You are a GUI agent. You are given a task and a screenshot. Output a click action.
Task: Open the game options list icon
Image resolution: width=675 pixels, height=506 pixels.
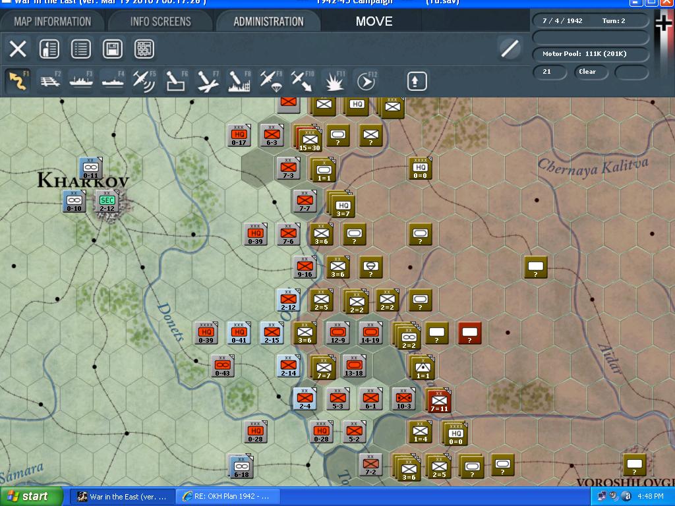[x=80, y=49]
